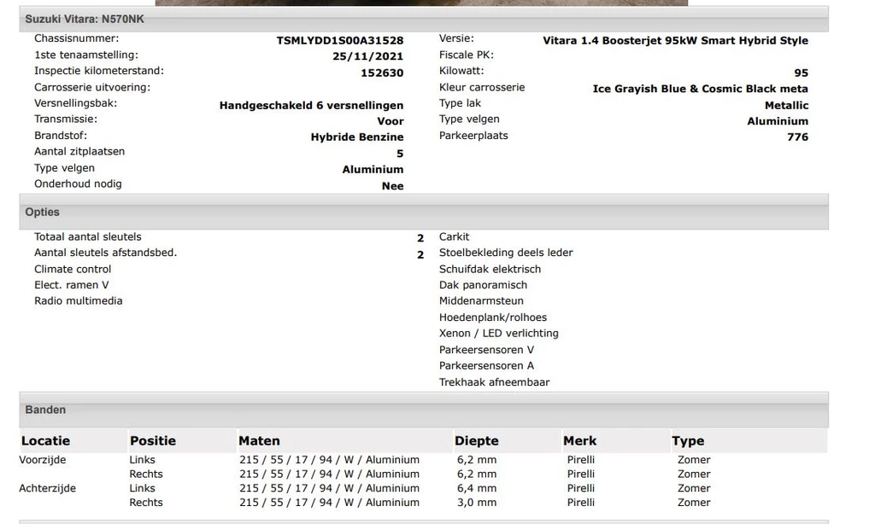Click the 3,0 mm tread depth value
Screen dimensions: 875x524
tap(476, 503)
